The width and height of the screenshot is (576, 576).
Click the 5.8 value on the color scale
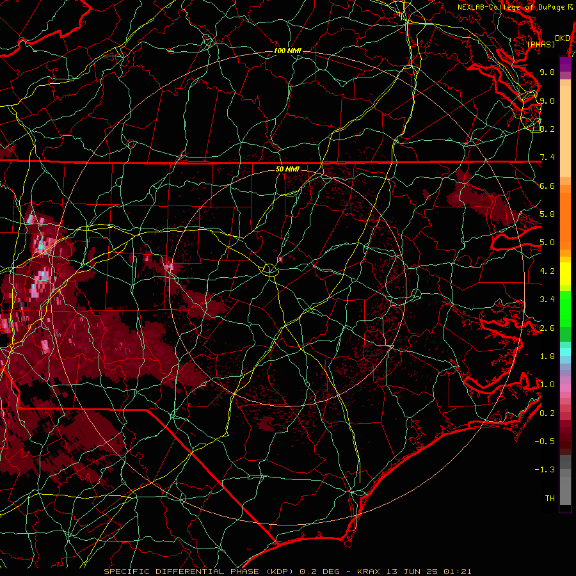click(x=547, y=214)
